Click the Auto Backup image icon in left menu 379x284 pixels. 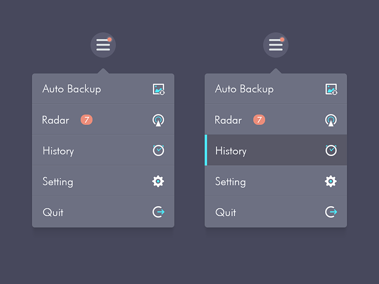159,89
